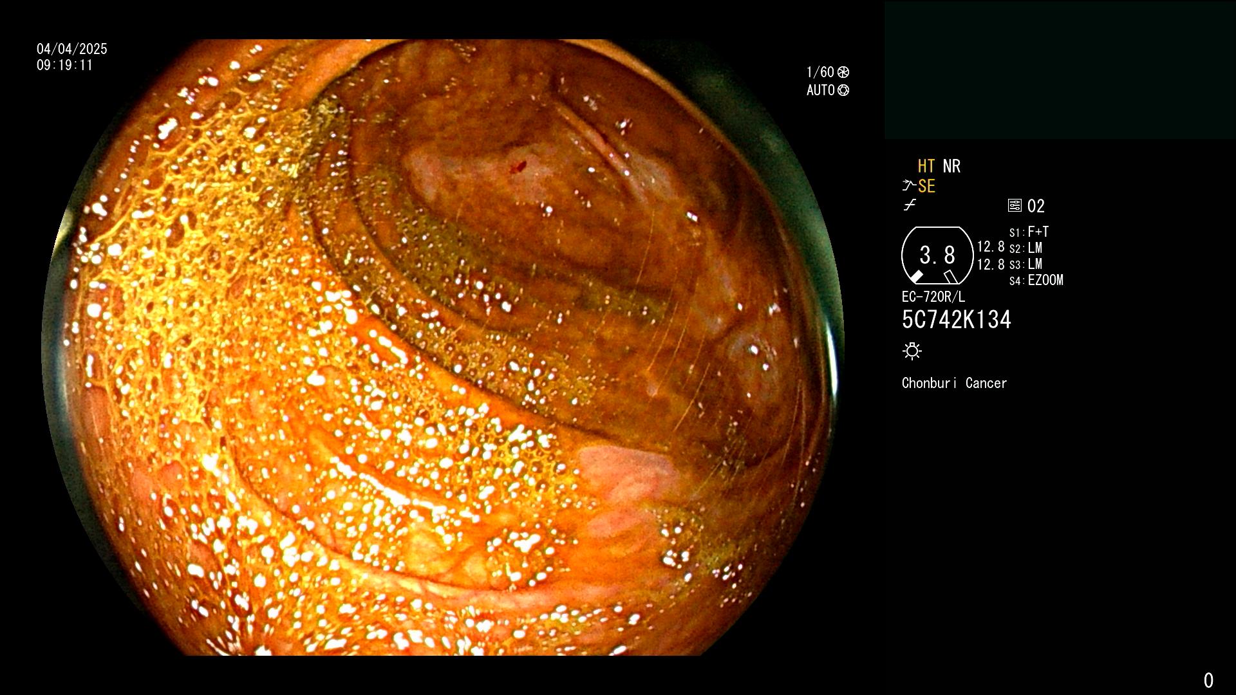Click the 1/60 shutter speed value
The width and height of the screenshot is (1236, 695).
(820, 72)
